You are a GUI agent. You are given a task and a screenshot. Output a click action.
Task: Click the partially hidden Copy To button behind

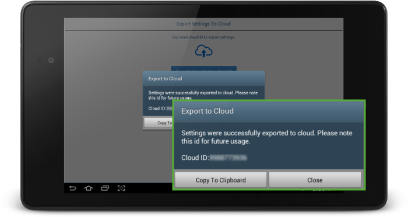pyautogui.click(x=158, y=123)
